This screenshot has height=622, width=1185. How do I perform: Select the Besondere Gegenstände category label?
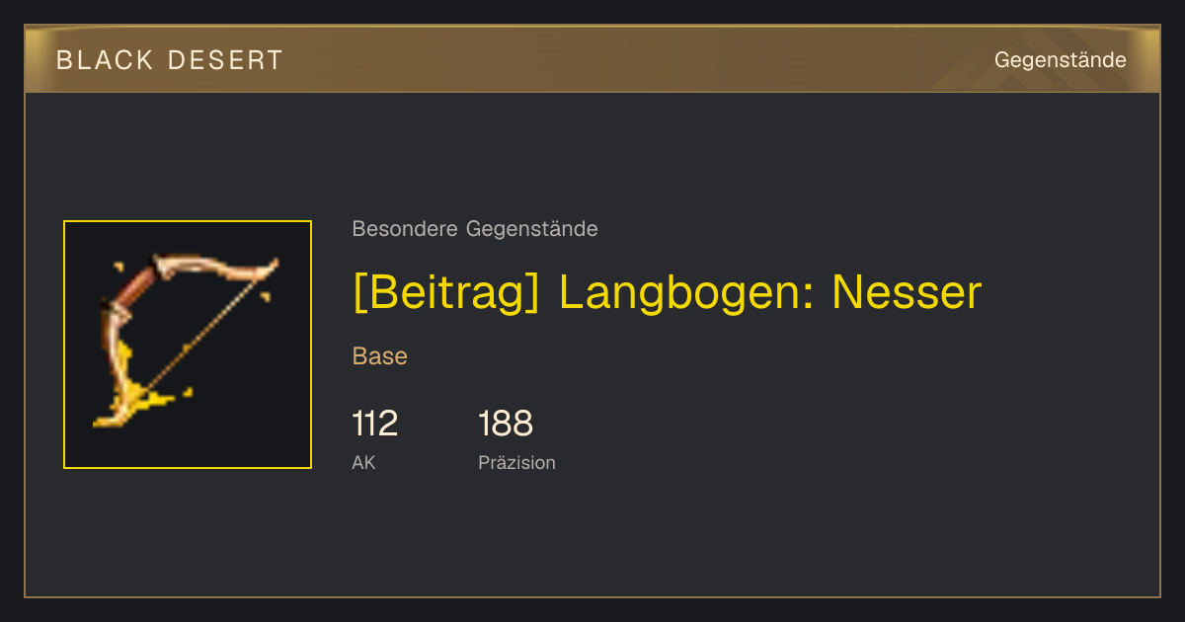click(x=475, y=229)
